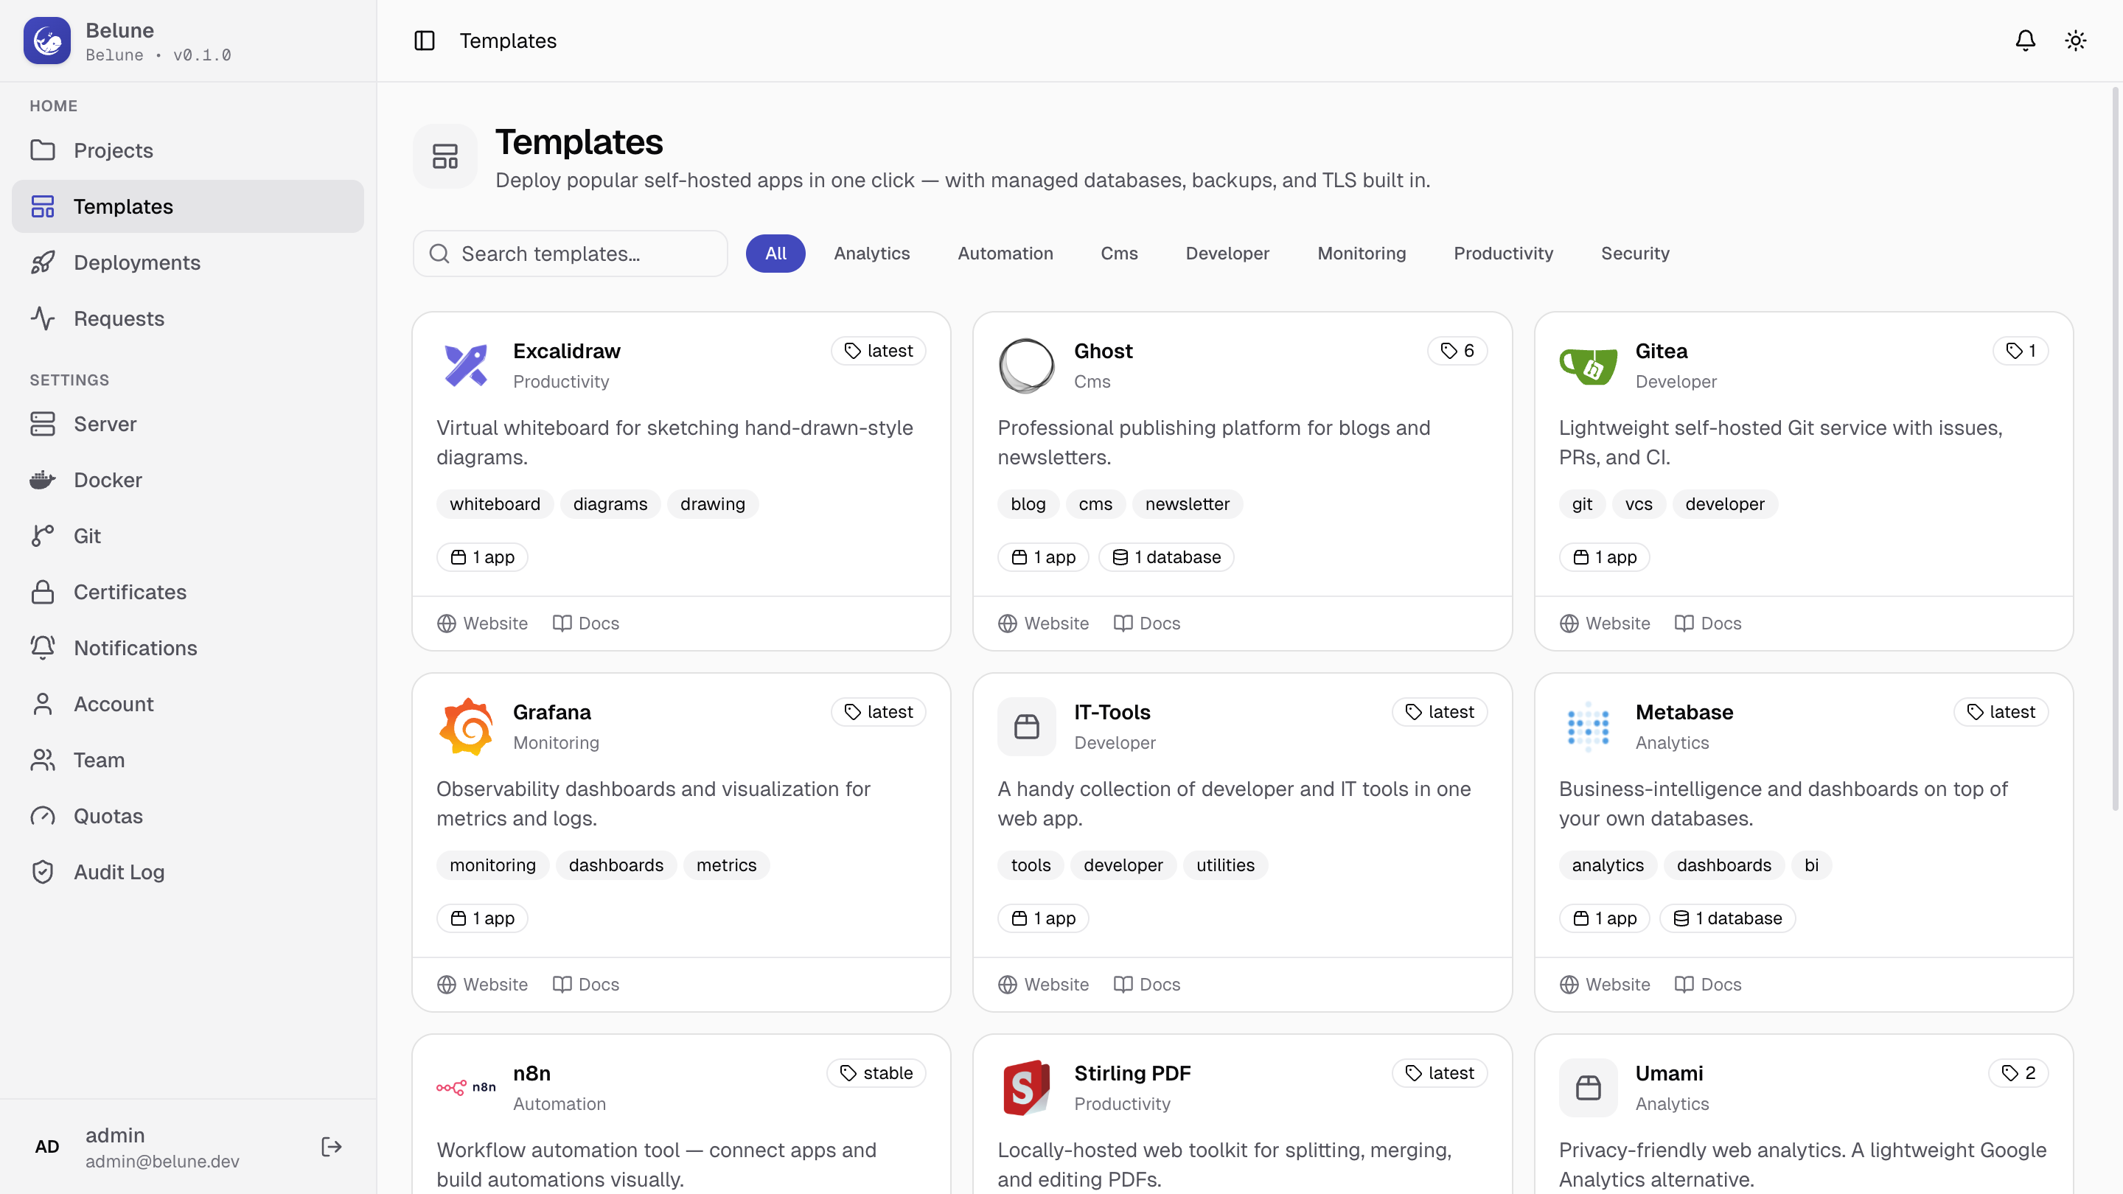2123x1194 pixels.
Task: Click the folder icon next to Projects
Action: pos(43,150)
